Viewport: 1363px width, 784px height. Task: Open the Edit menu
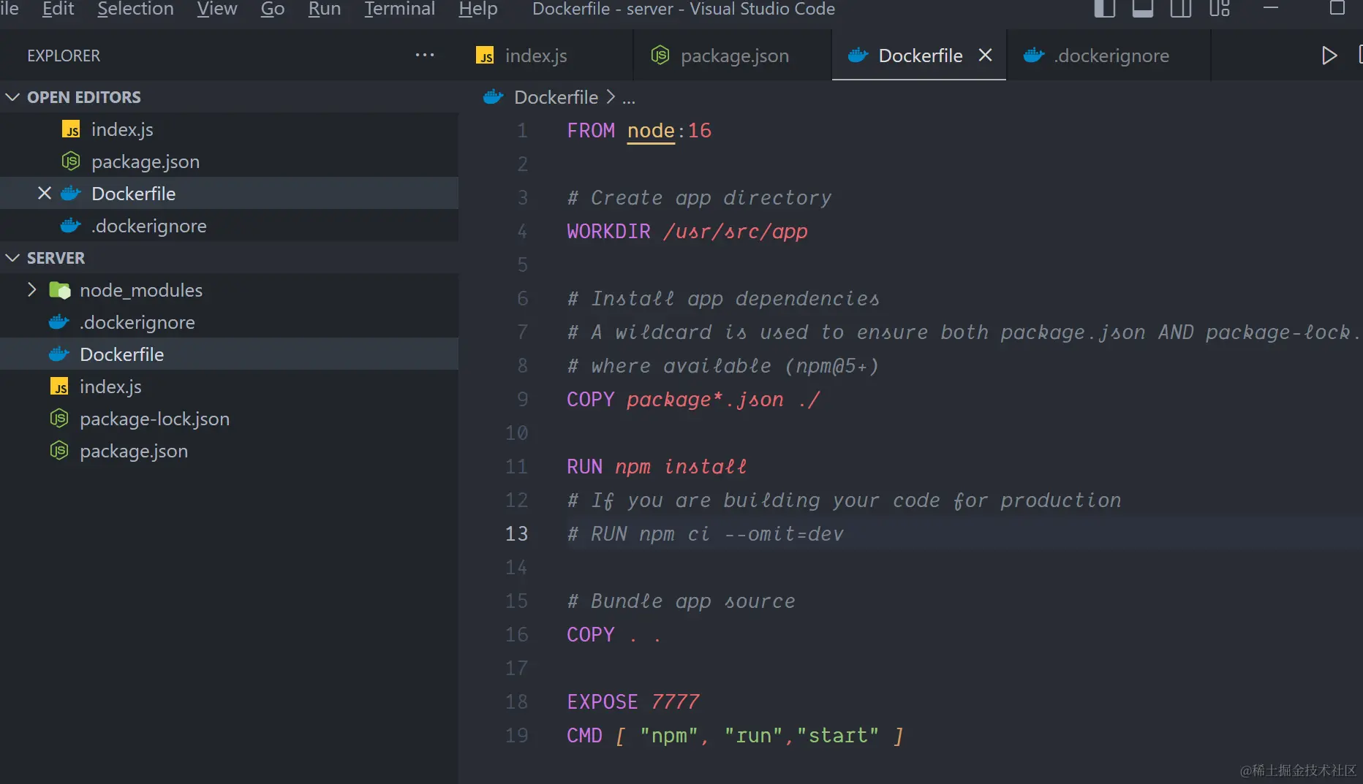(x=58, y=9)
